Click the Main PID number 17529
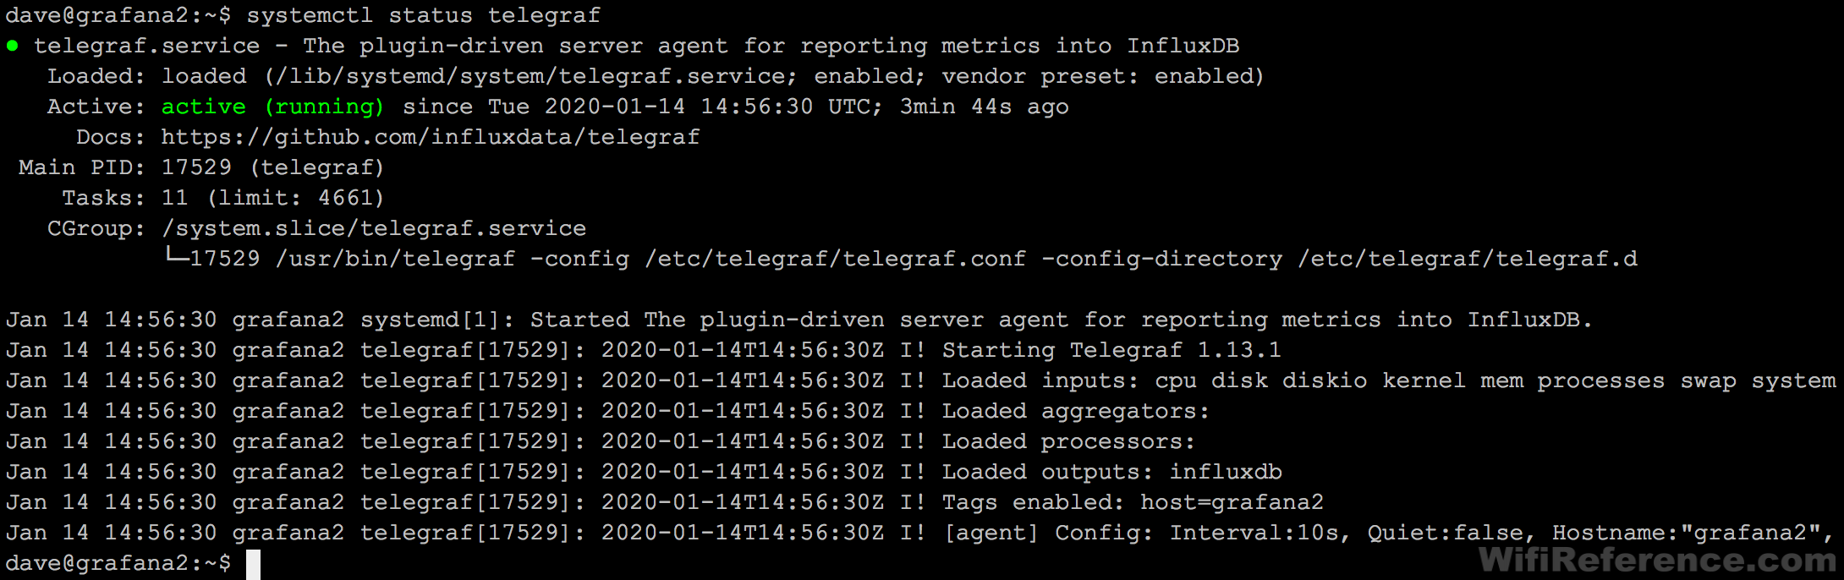1844x580 pixels. 196,167
